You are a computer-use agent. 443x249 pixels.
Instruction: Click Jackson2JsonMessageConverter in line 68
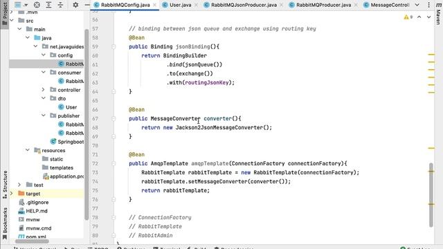(x=219, y=127)
